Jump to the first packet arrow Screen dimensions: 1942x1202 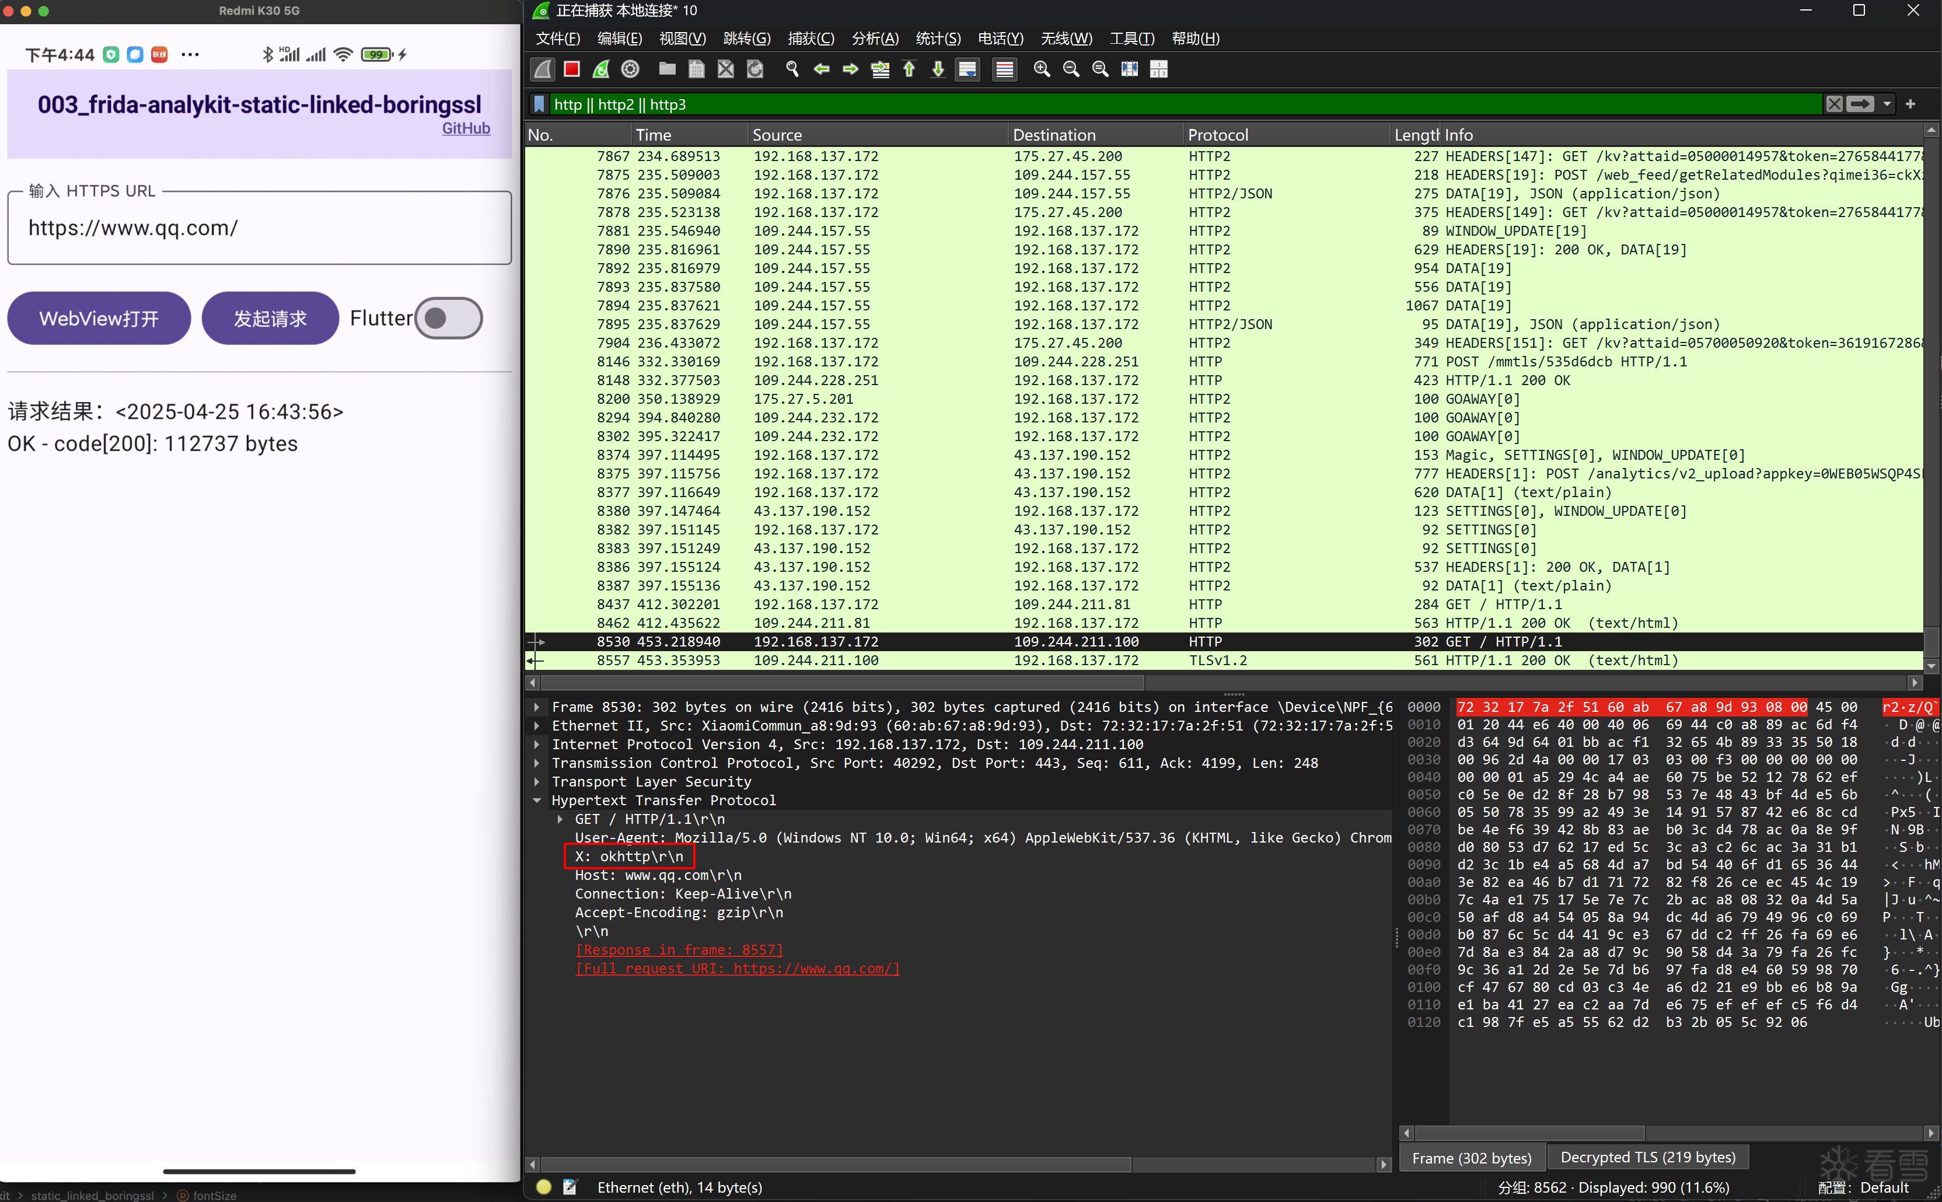909,69
